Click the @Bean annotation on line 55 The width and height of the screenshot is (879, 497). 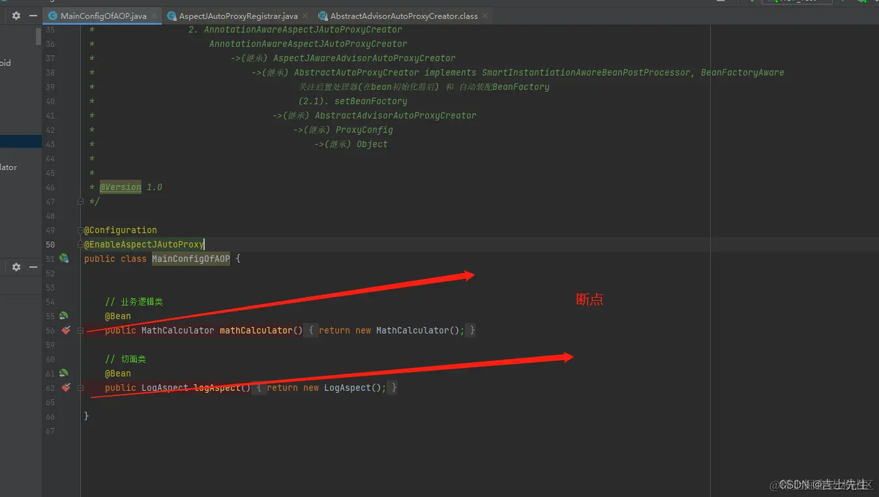tap(118, 316)
